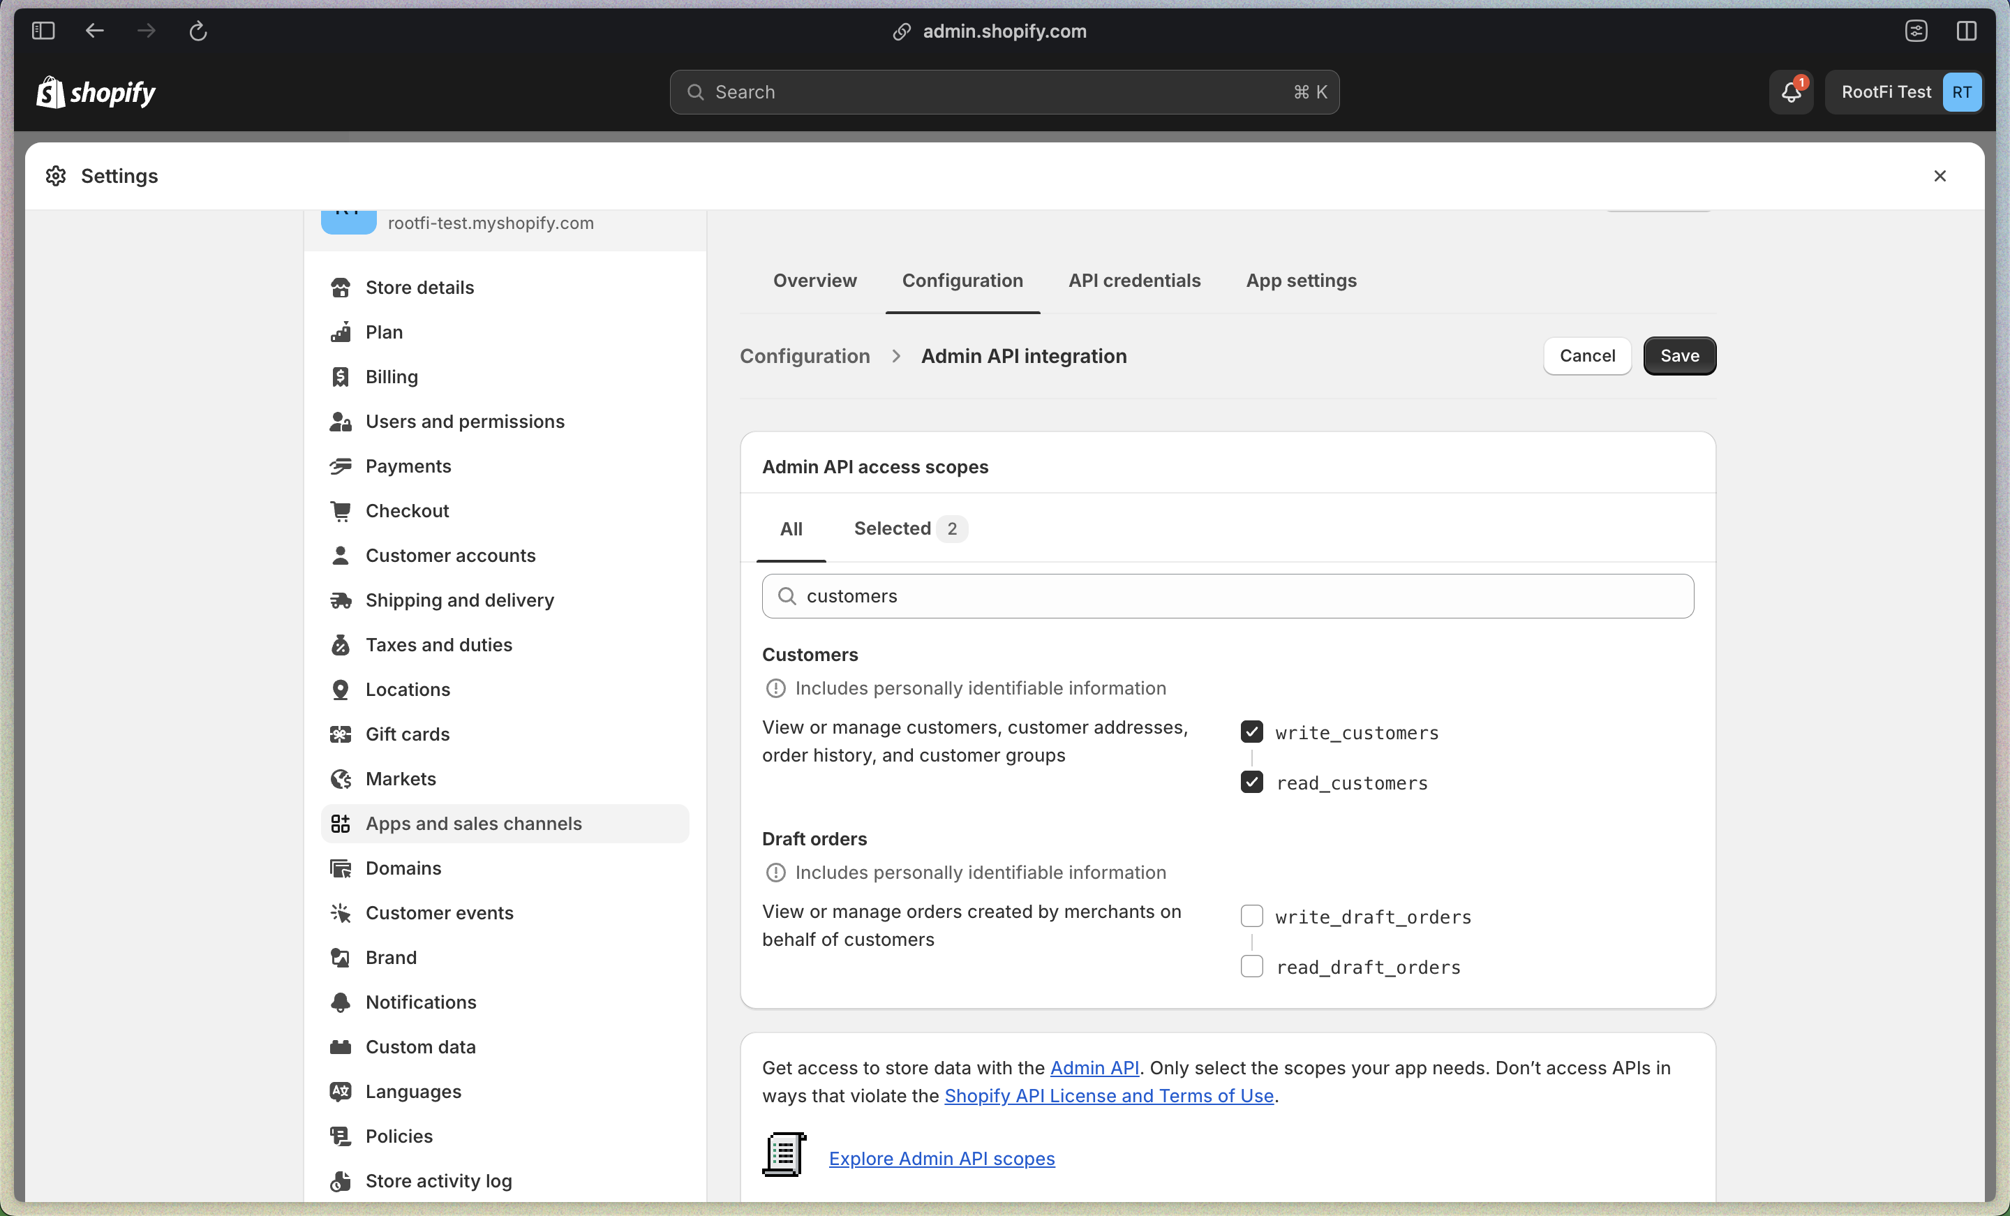
Task: Uncheck the read_customers checkbox
Action: [1251, 782]
